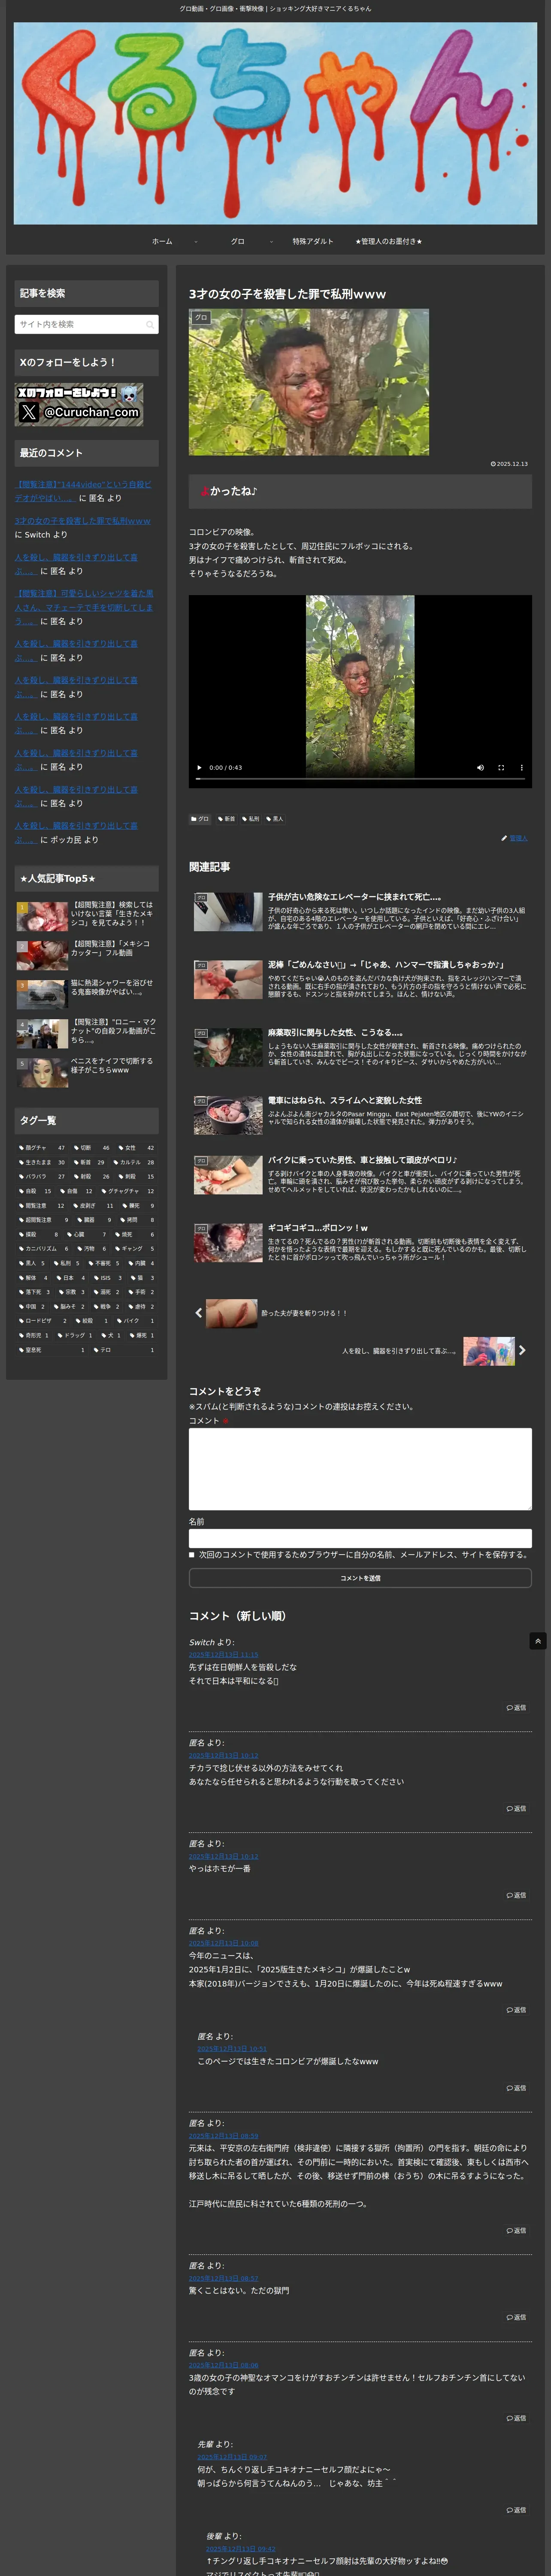Viewport: 551px width, 2576px height.
Task: Open the 閲覧注意 1444video recent comment link
Action: click(83, 491)
